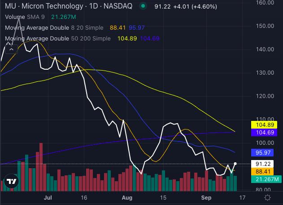The height and width of the screenshot is (205, 283).
Task: Click the 140.00 price scale level
Action: [x=265, y=49]
